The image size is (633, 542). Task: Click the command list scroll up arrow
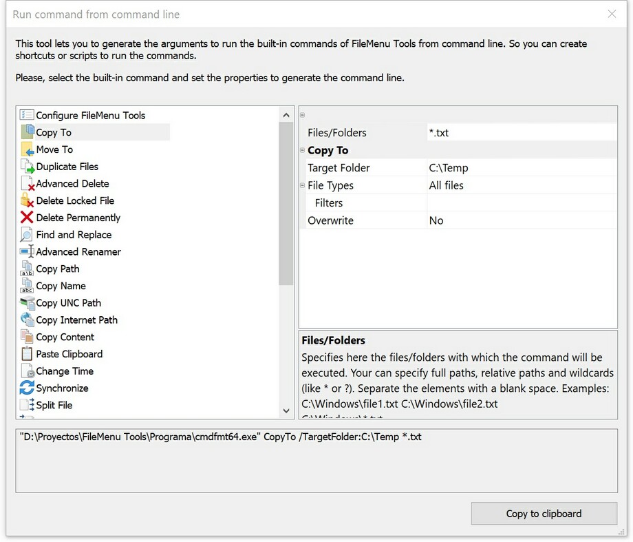[286, 115]
